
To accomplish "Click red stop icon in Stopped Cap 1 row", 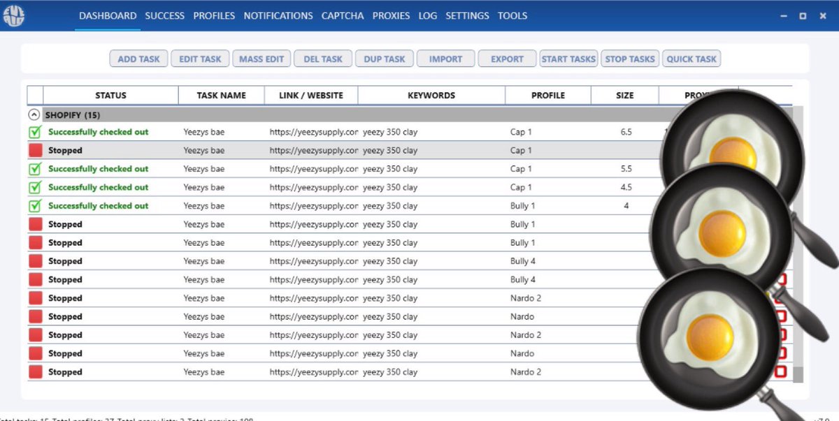I will click(35, 150).
